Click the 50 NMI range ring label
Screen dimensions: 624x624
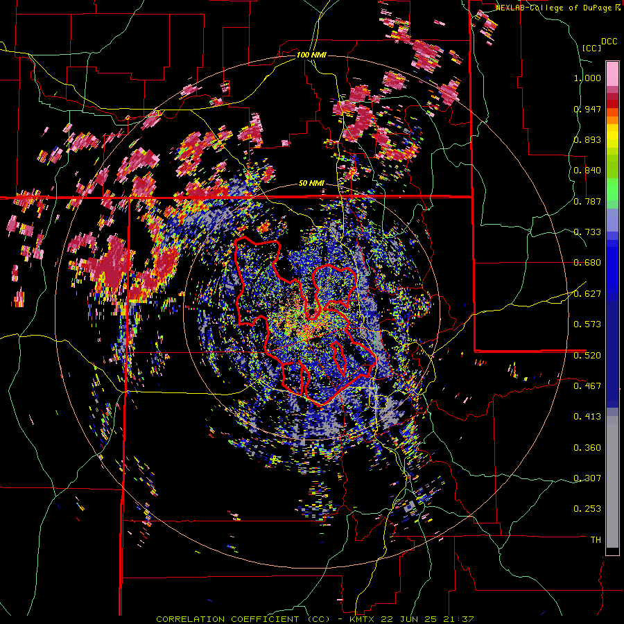(x=311, y=184)
